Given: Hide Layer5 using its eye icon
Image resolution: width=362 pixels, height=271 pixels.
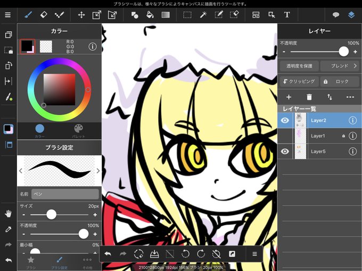Looking at the screenshot, I should (285, 151).
